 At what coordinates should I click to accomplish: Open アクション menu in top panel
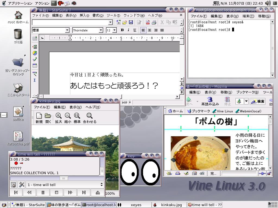click(42, 3)
